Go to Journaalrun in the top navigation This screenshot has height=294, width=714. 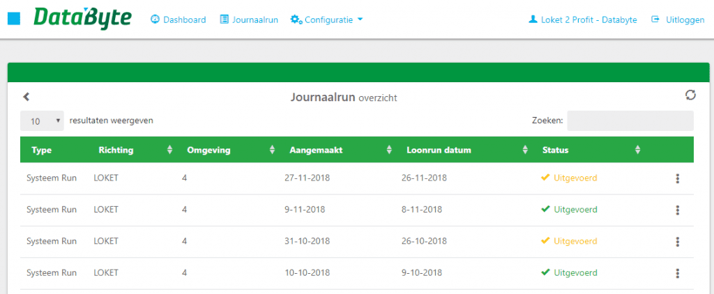pos(249,20)
